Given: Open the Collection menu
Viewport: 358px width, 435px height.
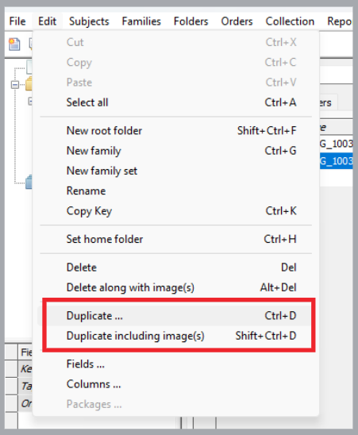Looking at the screenshot, I should (x=290, y=21).
